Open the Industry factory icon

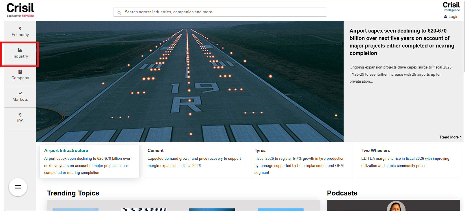[x=20, y=50]
